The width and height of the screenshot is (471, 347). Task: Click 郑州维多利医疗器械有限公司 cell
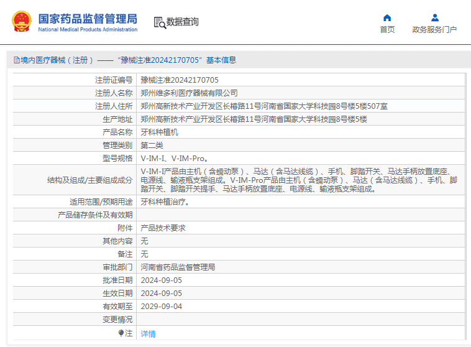(190, 93)
